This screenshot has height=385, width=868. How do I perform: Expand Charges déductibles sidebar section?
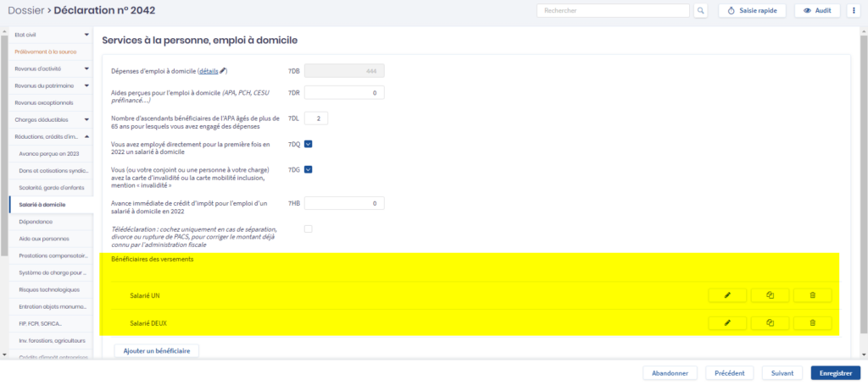(86, 119)
